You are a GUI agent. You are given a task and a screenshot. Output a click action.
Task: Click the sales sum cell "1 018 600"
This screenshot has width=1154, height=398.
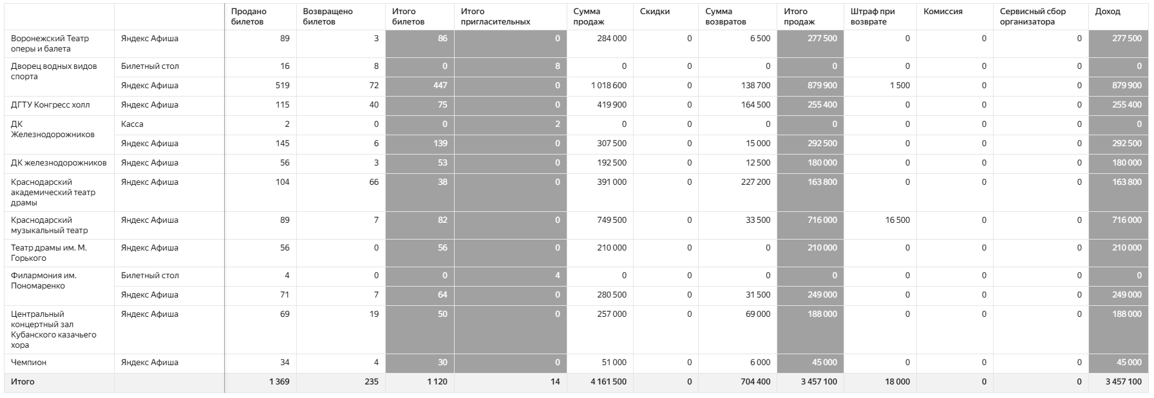click(608, 86)
